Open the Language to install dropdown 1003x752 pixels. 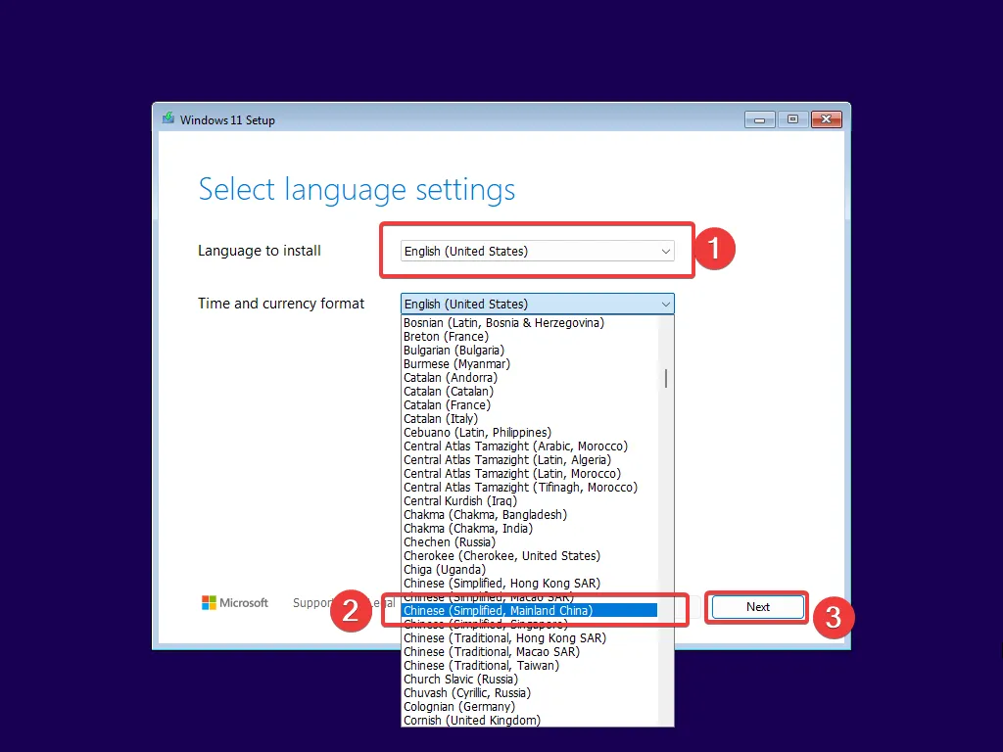point(537,251)
